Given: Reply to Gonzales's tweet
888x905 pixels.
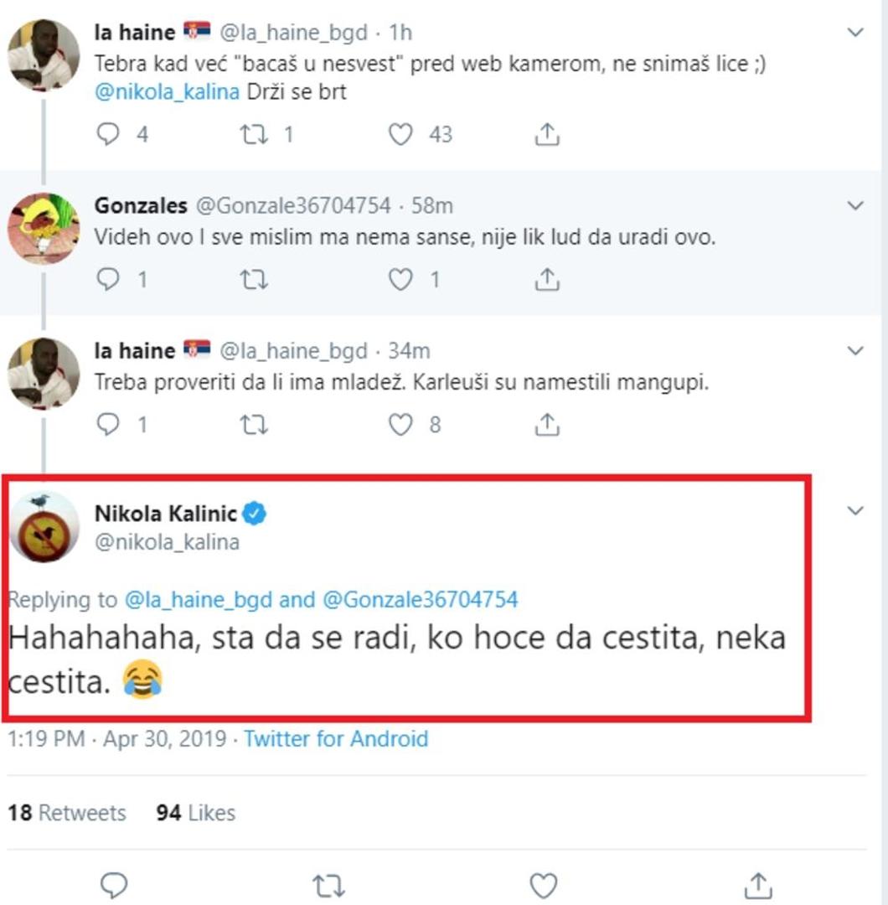Looking at the screenshot, I should [x=109, y=279].
